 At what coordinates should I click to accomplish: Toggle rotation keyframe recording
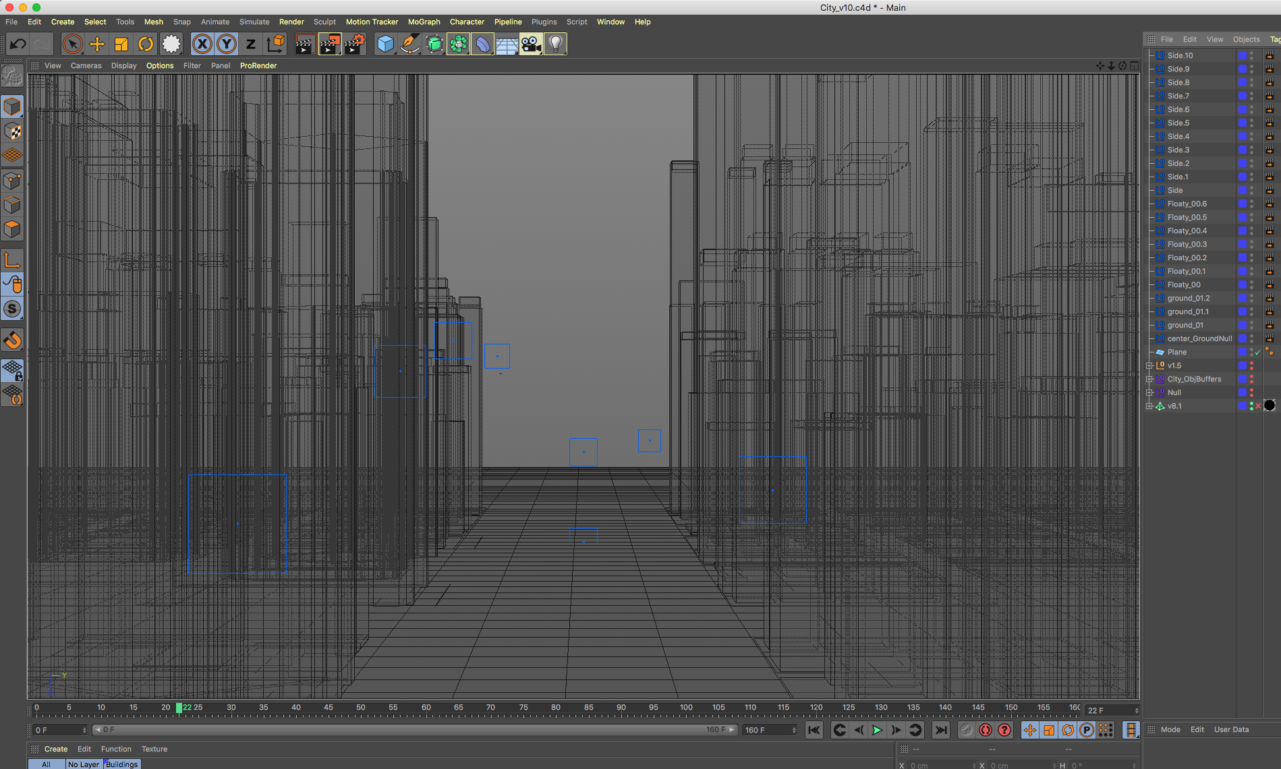[x=1068, y=730]
